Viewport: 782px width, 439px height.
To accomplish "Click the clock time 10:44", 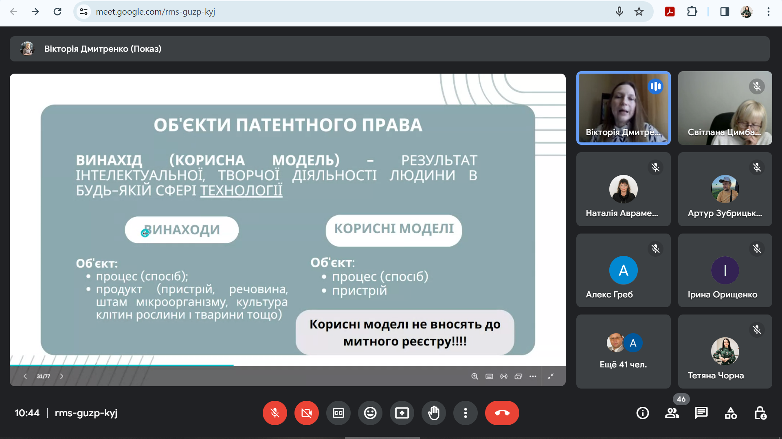I will click(x=27, y=413).
